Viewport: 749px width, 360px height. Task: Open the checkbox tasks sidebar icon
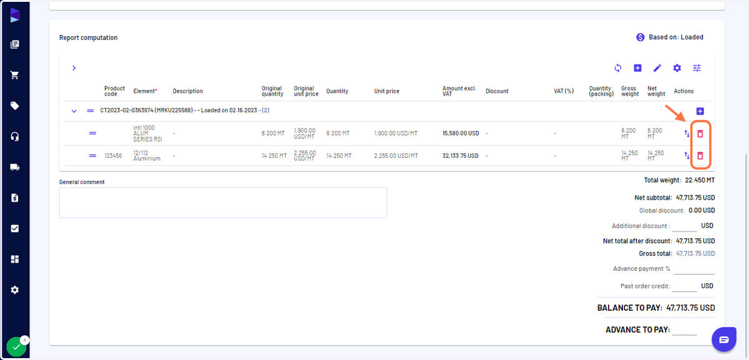(x=15, y=228)
